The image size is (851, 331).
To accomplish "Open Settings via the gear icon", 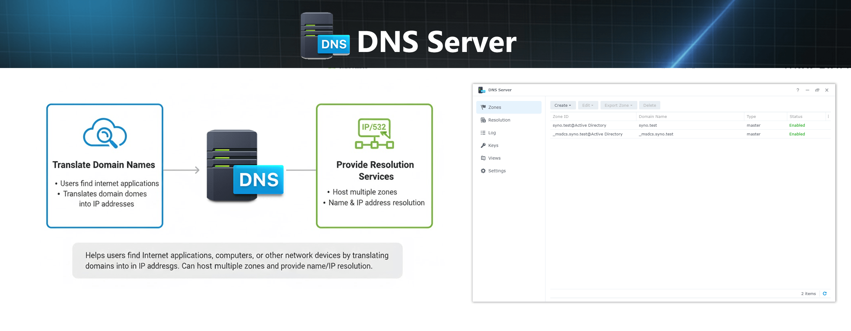I will point(483,170).
